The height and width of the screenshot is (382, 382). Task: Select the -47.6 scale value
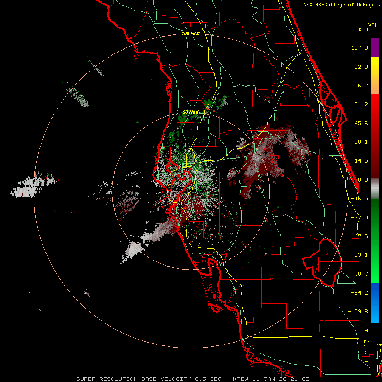(x=360, y=236)
